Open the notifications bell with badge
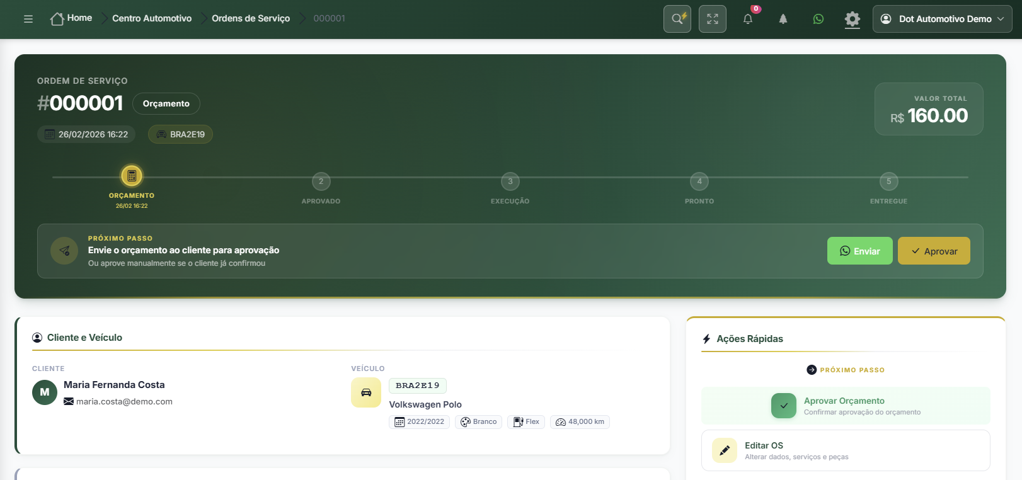This screenshot has height=480, width=1022. 748,19
